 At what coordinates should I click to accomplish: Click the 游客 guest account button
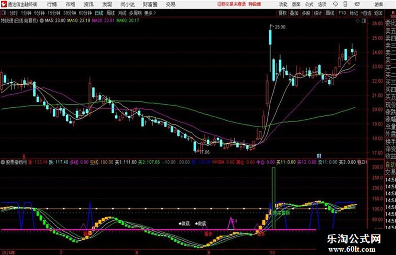pos(378,4)
